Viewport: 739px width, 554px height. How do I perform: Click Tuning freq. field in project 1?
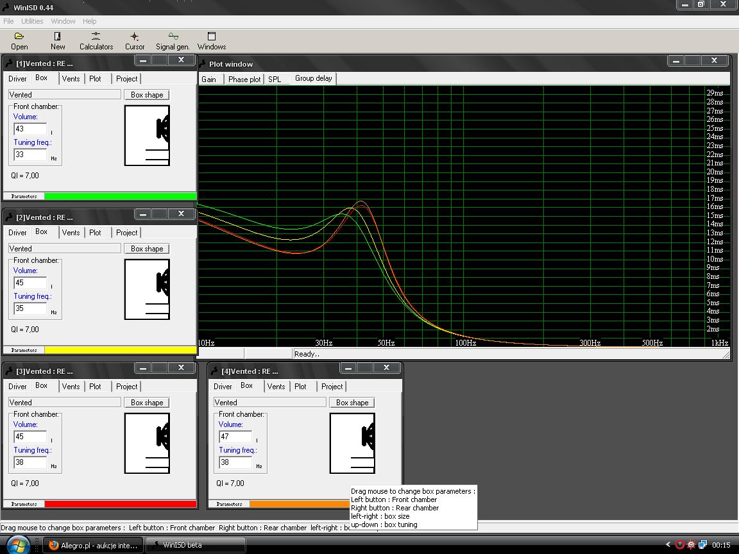pyautogui.click(x=30, y=155)
